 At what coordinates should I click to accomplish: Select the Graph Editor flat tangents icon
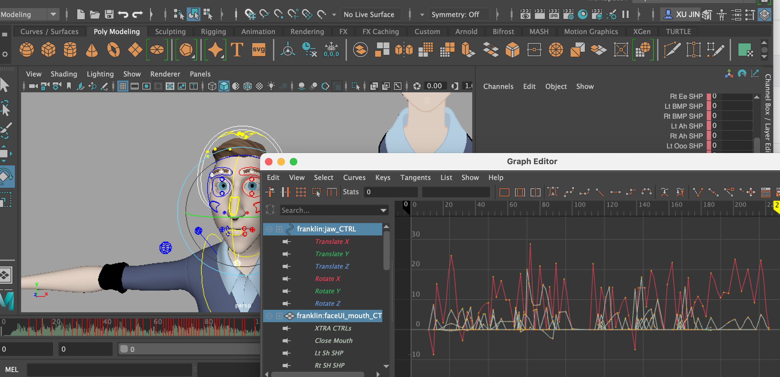pyautogui.click(x=615, y=192)
